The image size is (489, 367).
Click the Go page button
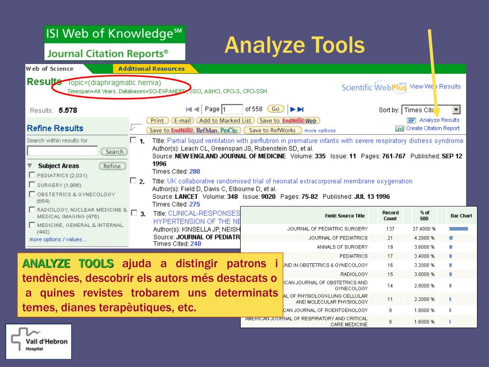276,109
